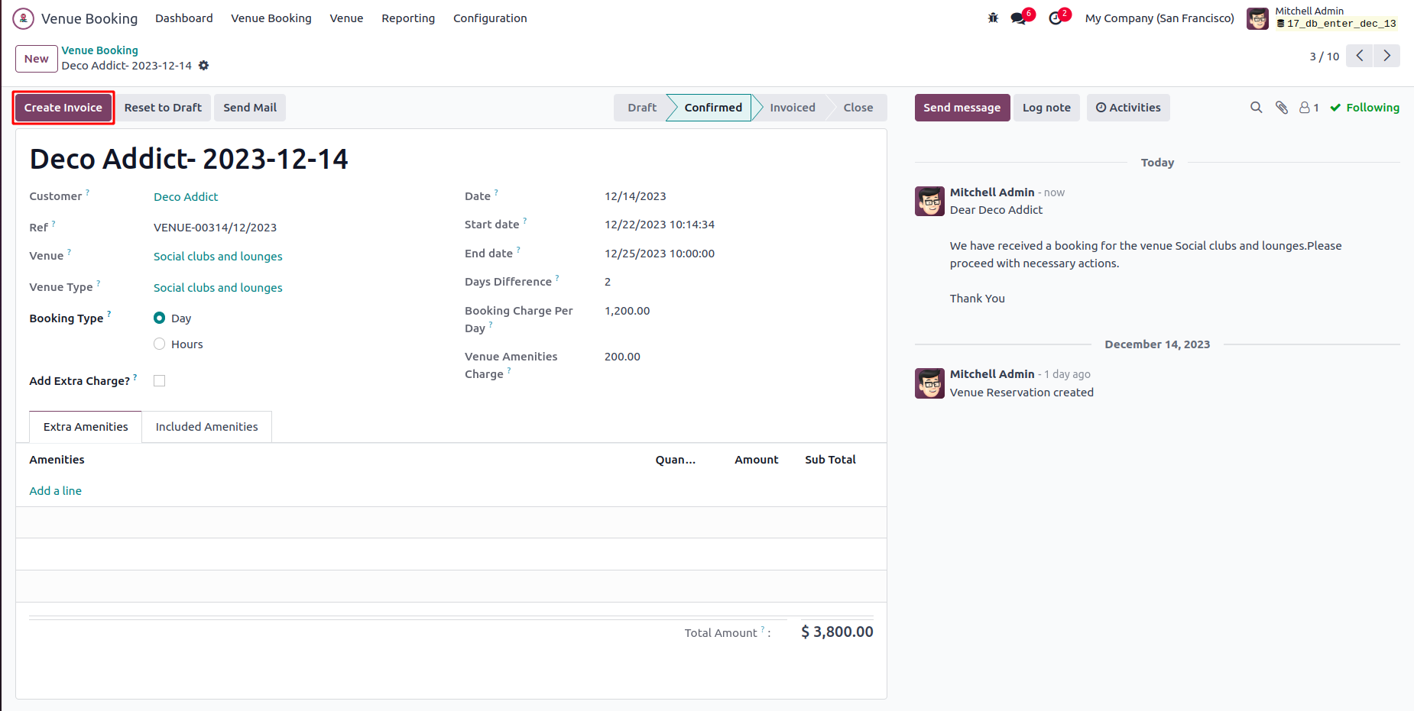Image resolution: width=1414 pixels, height=711 pixels.
Task: Click Mitchell Admin avatar on today's message
Action: 929,202
